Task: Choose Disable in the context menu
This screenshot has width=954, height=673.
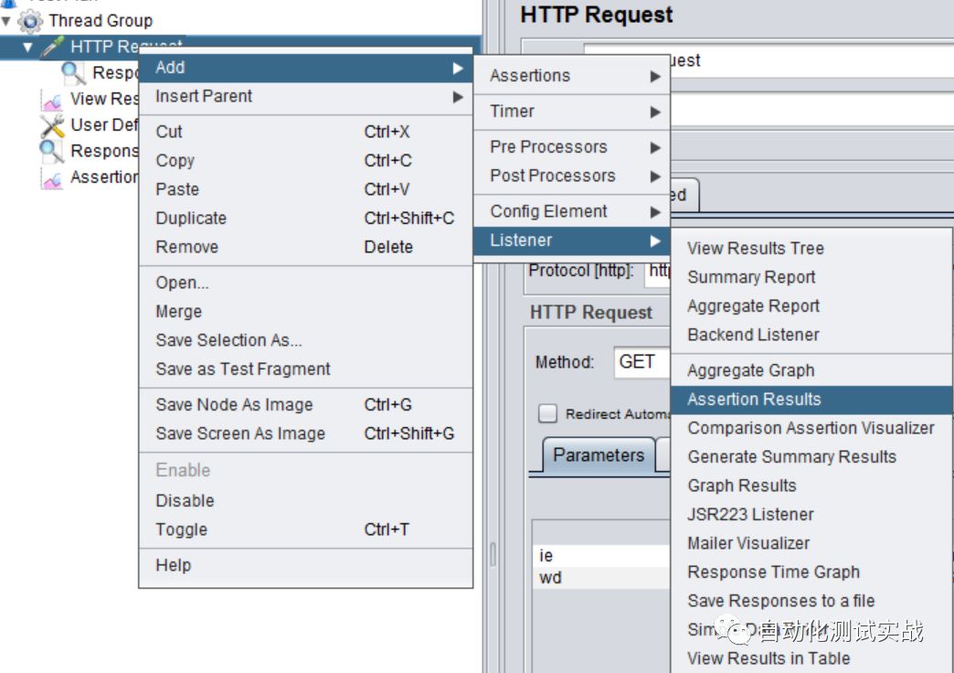Action: click(x=305, y=501)
